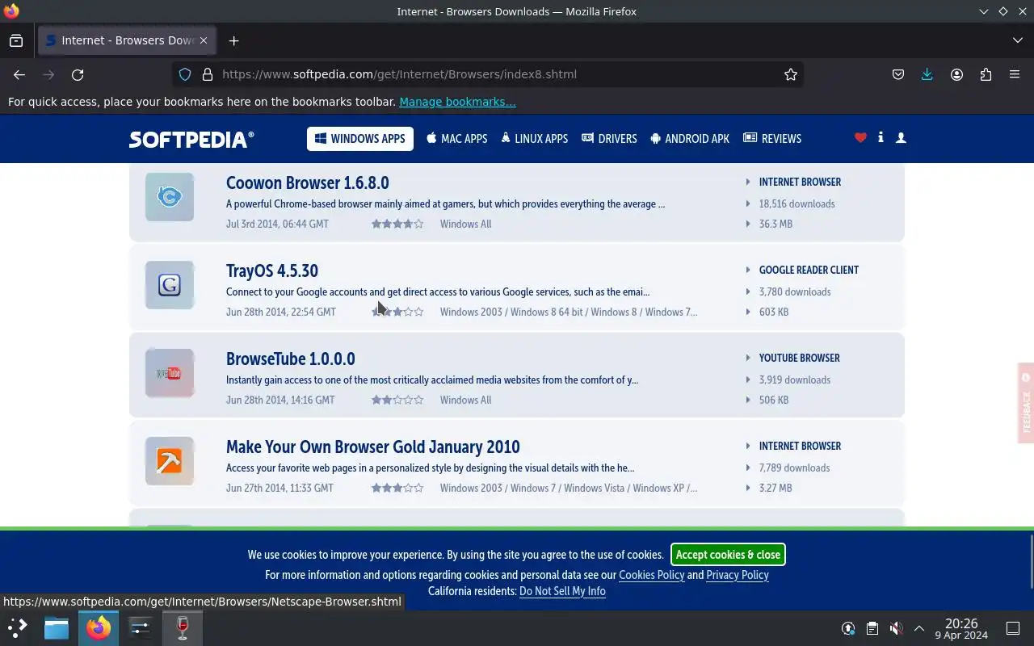Click the muted volume tray icon

(x=895, y=628)
